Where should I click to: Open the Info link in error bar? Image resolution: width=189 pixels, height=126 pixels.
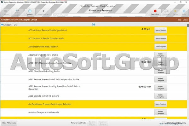click(x=179, y=20)
